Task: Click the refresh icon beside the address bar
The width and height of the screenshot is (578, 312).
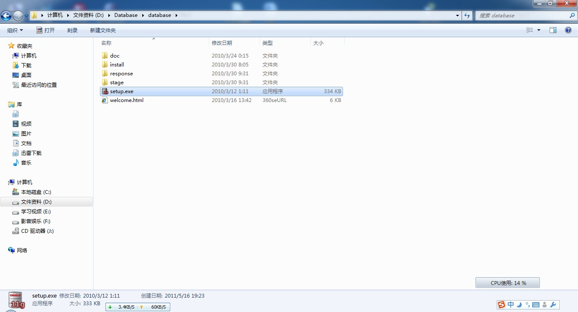Action: point(466,15)
